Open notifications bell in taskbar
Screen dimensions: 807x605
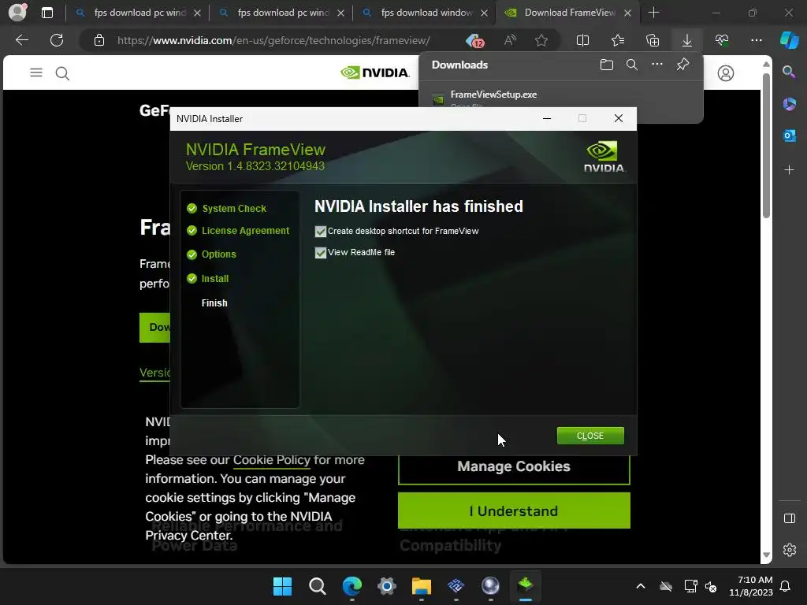785,586
